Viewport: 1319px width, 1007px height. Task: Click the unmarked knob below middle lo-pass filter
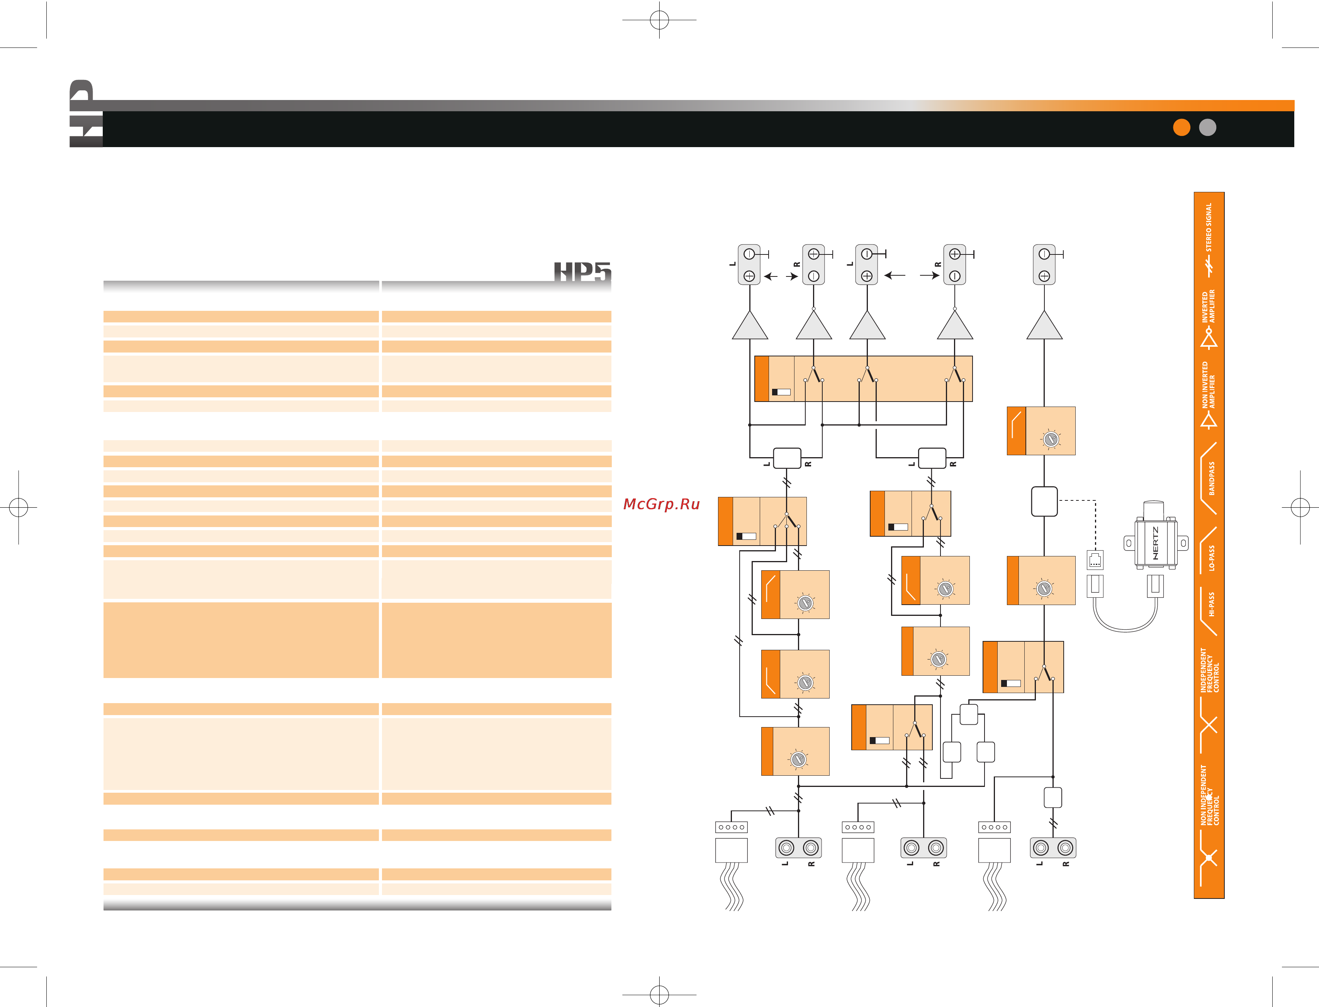click(x=938, y=659)
